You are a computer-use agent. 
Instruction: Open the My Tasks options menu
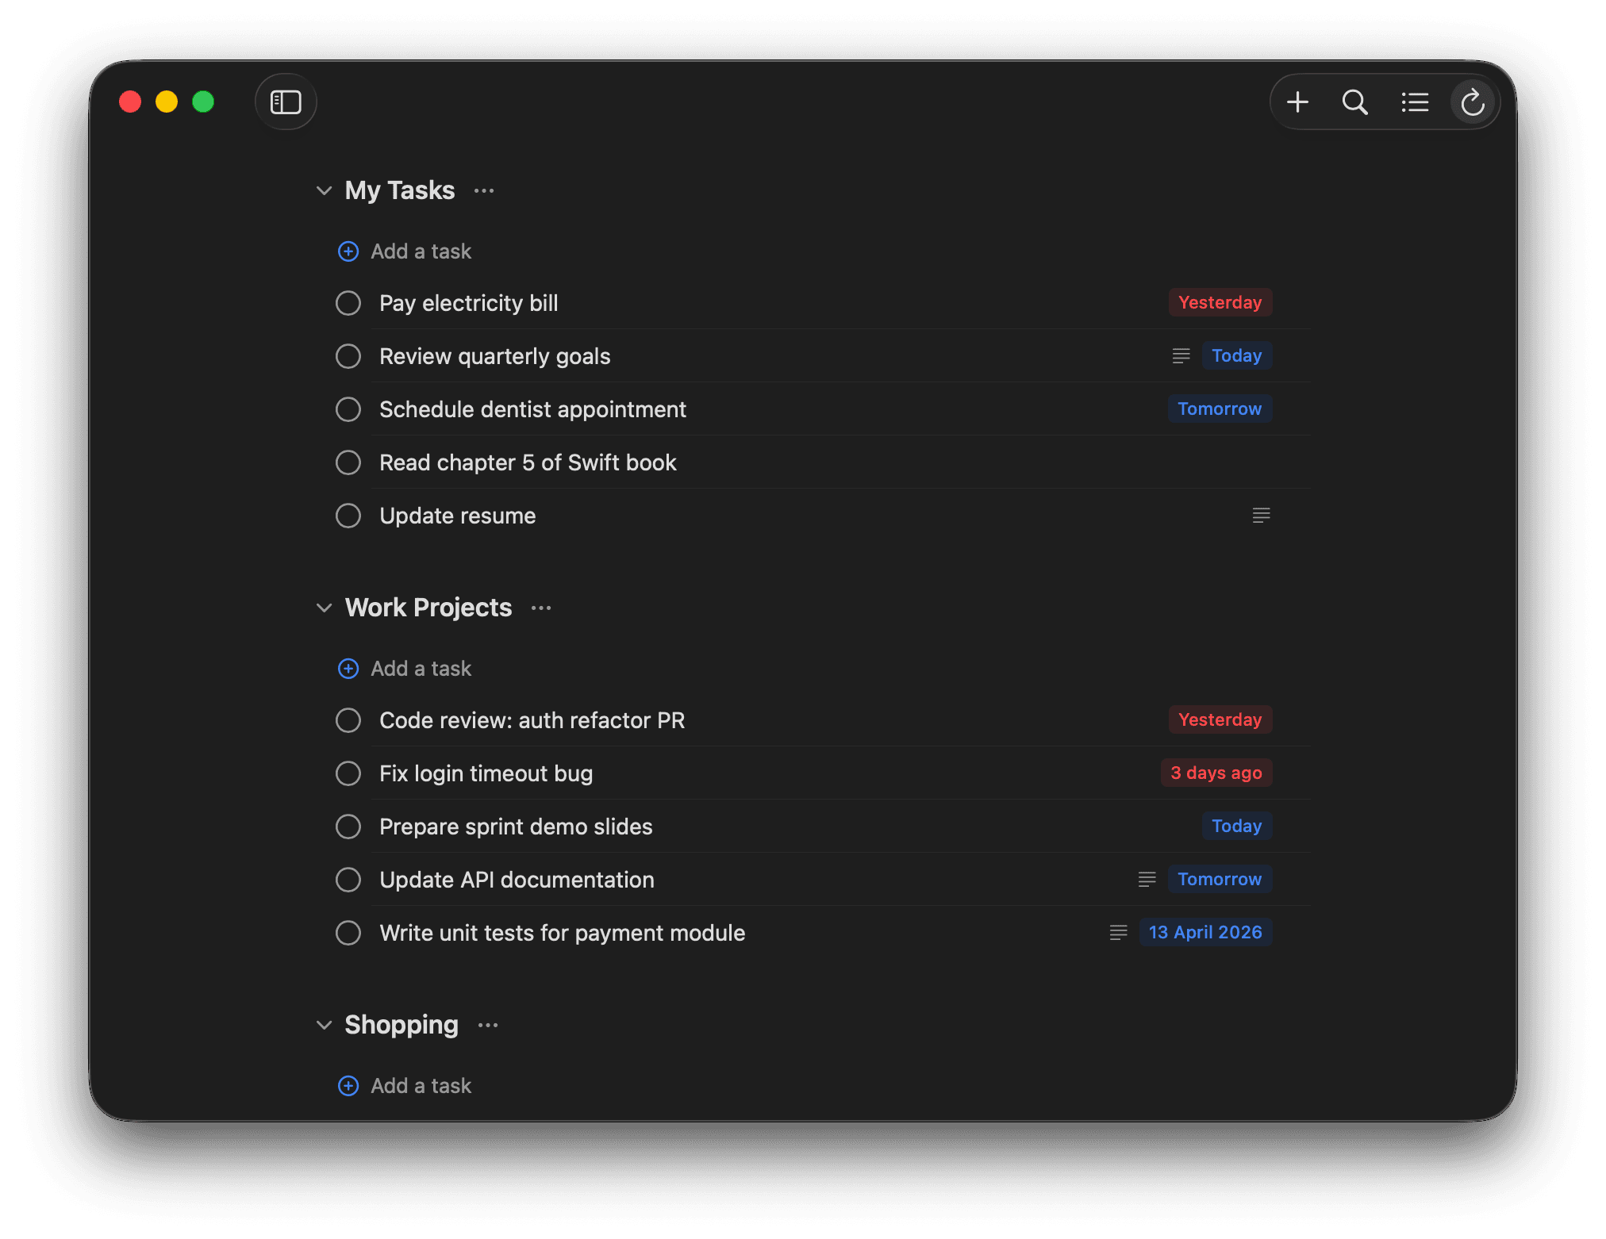(484, 190)
